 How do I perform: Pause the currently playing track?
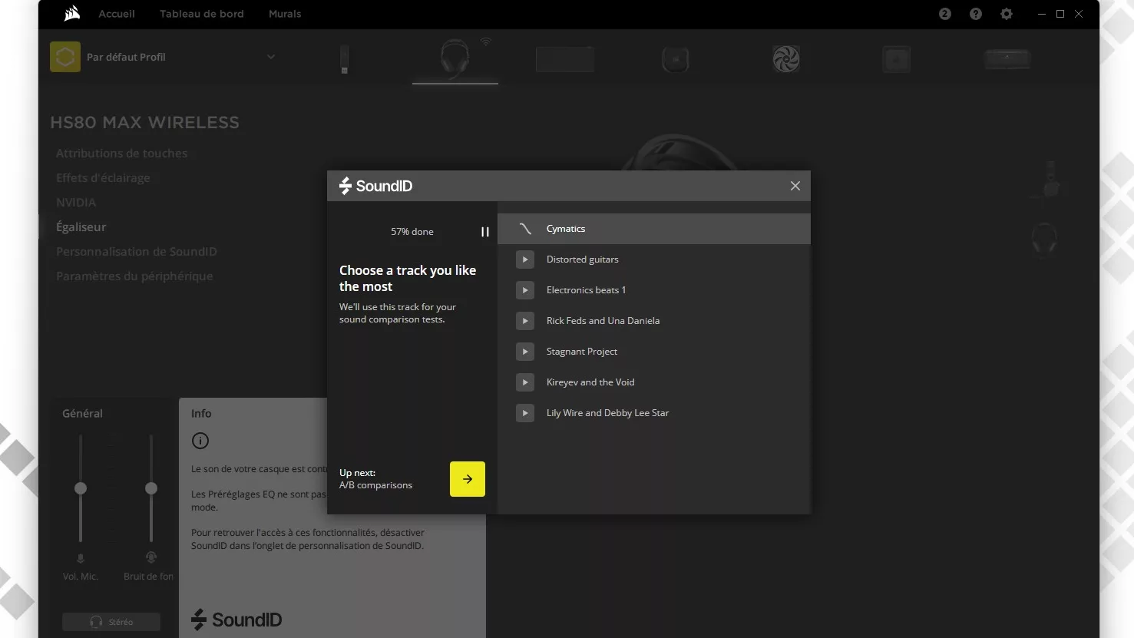485,232
